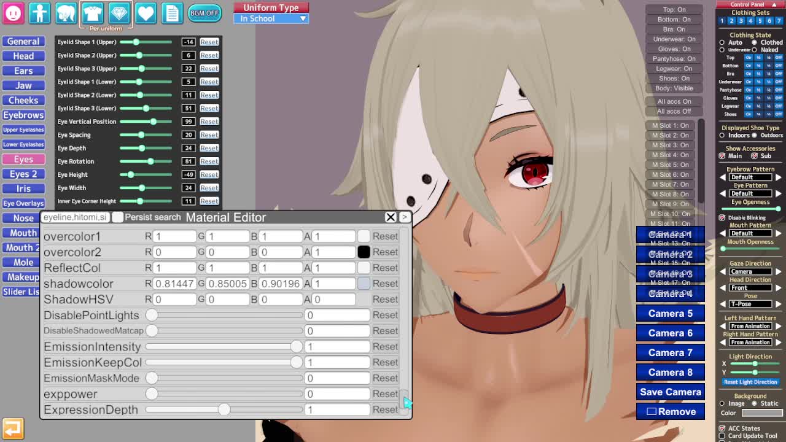
Task: Select the accessories diamond icon
Action: 119,12
